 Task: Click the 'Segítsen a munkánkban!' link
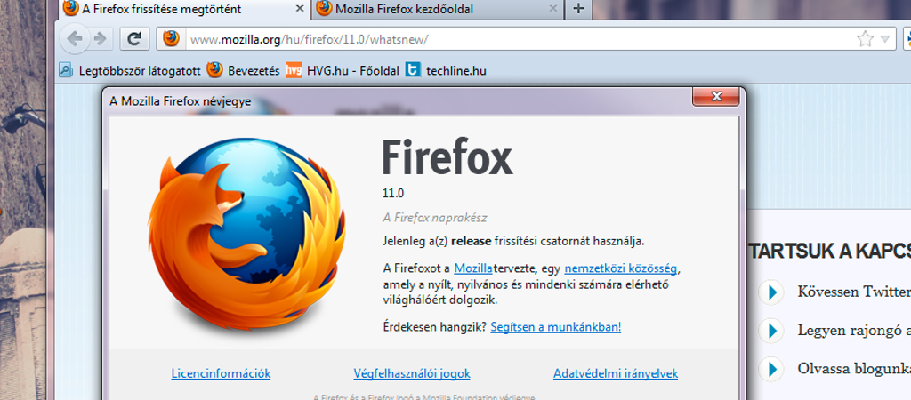(x=556, y=327)
